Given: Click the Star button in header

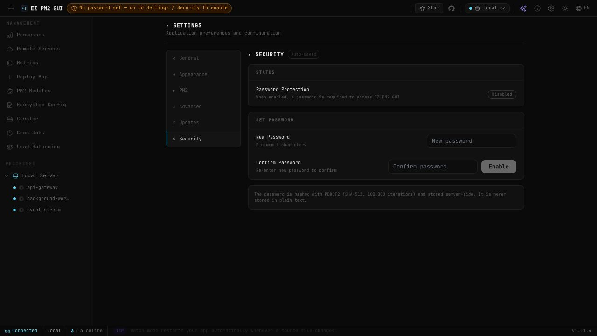Looking at the screenshot, I should coord(429,8).
